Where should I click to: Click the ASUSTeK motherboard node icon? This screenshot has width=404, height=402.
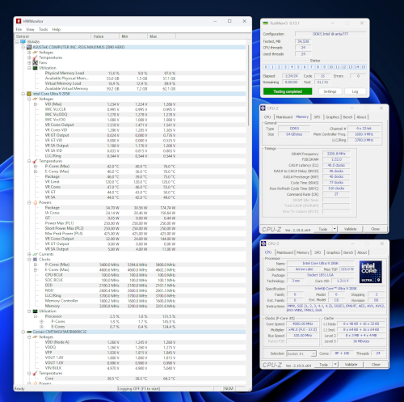[x=29, y=47]
